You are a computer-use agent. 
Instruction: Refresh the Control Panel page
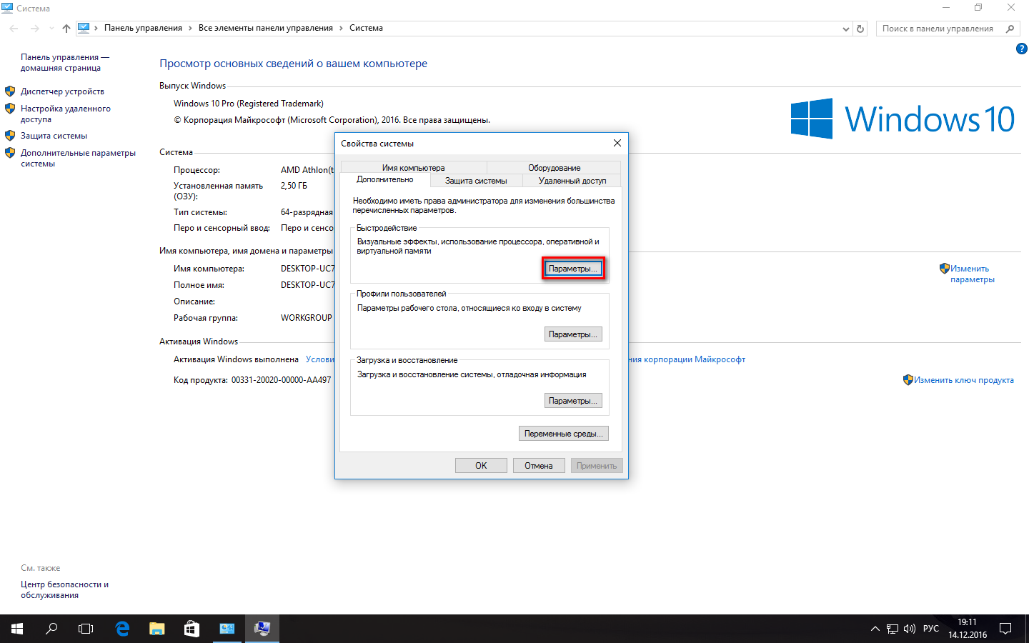pyautogui.click(x=860, y=29)
